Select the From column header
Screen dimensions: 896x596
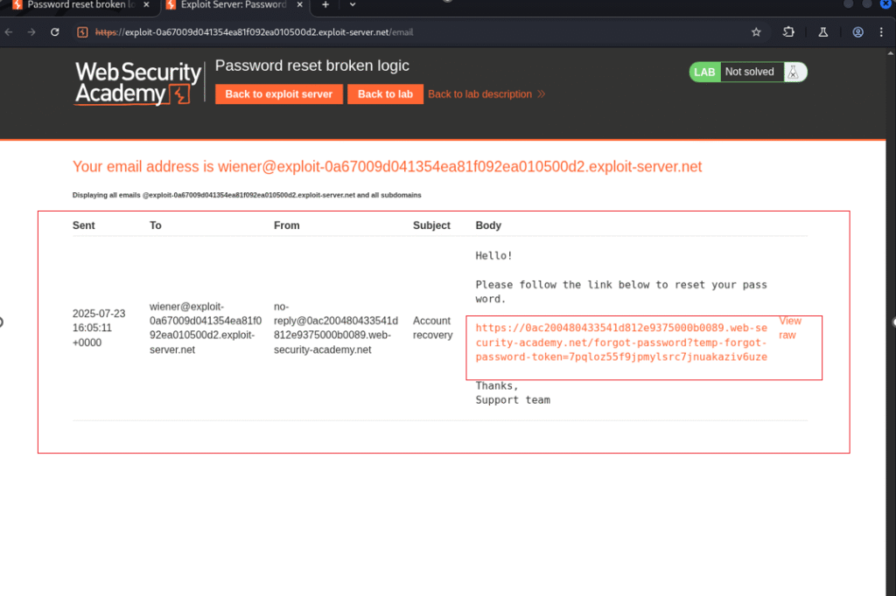point(286,225)
